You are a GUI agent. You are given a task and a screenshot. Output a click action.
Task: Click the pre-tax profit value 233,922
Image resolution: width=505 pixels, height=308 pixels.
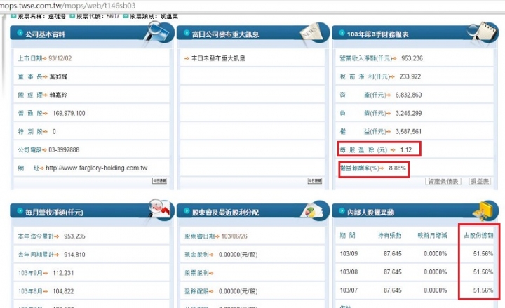point(410,76)
